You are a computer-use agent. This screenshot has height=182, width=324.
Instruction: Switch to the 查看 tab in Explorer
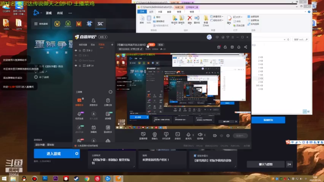click(169, 12)
